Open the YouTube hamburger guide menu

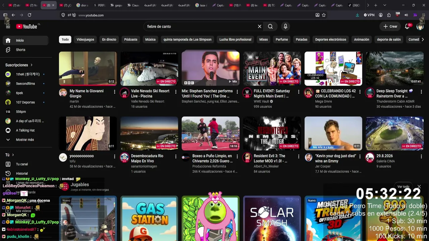click(x=8, y=26)
